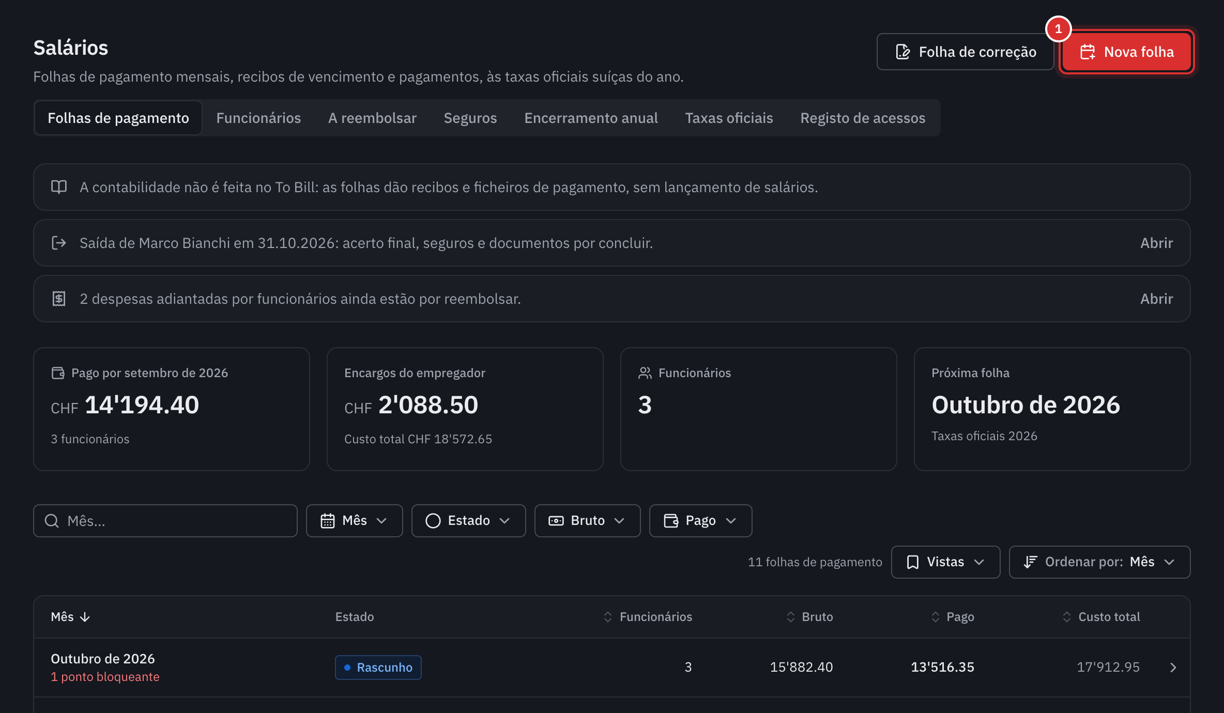Click the wallet icon in Pago por setembro card

click(x=58, y=373)
